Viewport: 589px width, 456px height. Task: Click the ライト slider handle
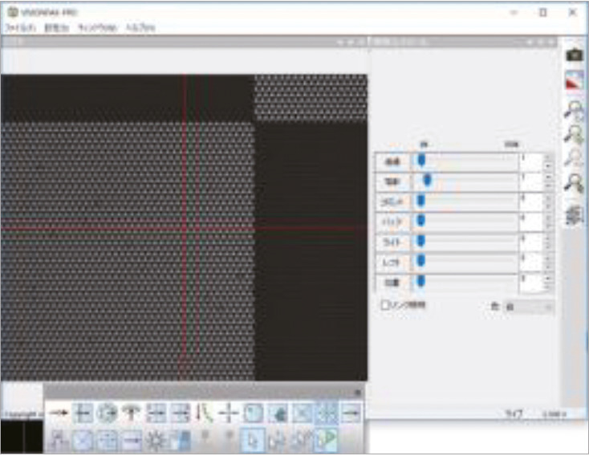421,242
